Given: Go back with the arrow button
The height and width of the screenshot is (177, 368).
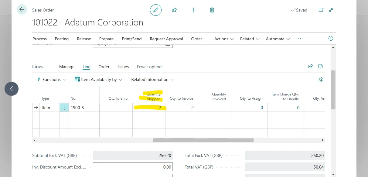Looking at the screenshot, I should coord(22,10).
